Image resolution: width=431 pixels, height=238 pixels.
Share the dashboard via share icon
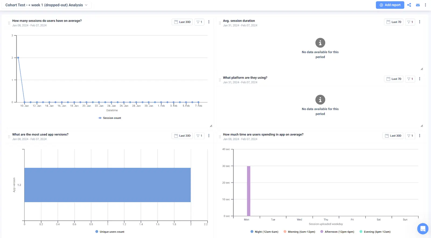click(x=409, y=5)
